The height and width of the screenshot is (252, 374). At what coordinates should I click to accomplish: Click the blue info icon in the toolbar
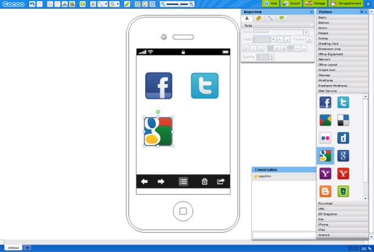point(152,4)
